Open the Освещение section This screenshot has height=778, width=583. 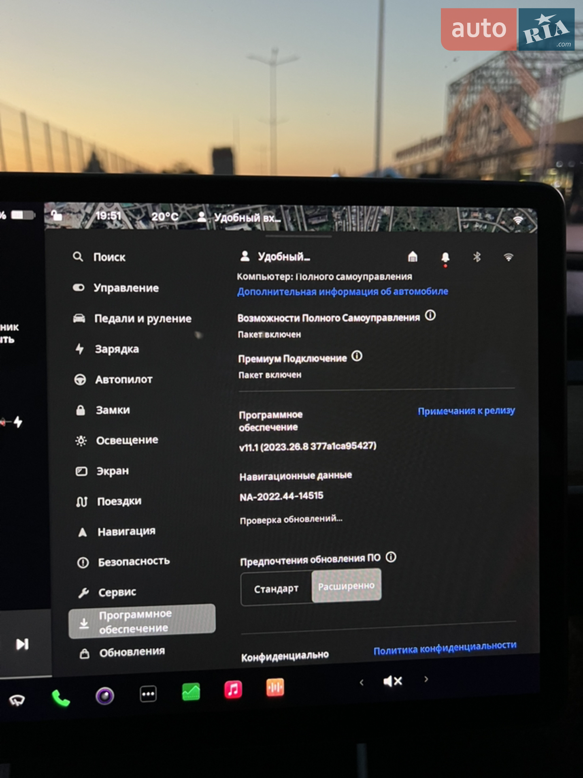pos(117,440)
